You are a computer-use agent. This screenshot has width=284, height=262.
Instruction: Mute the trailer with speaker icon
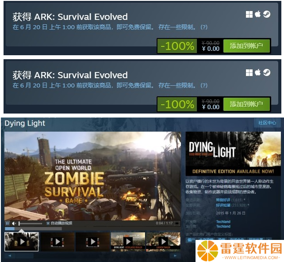14,224
